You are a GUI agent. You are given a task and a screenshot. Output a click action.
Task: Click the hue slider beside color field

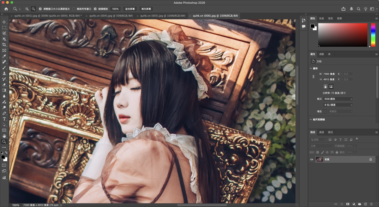click(373, 35)
